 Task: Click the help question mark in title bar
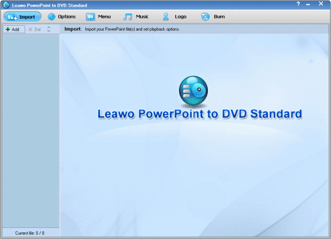299,4
